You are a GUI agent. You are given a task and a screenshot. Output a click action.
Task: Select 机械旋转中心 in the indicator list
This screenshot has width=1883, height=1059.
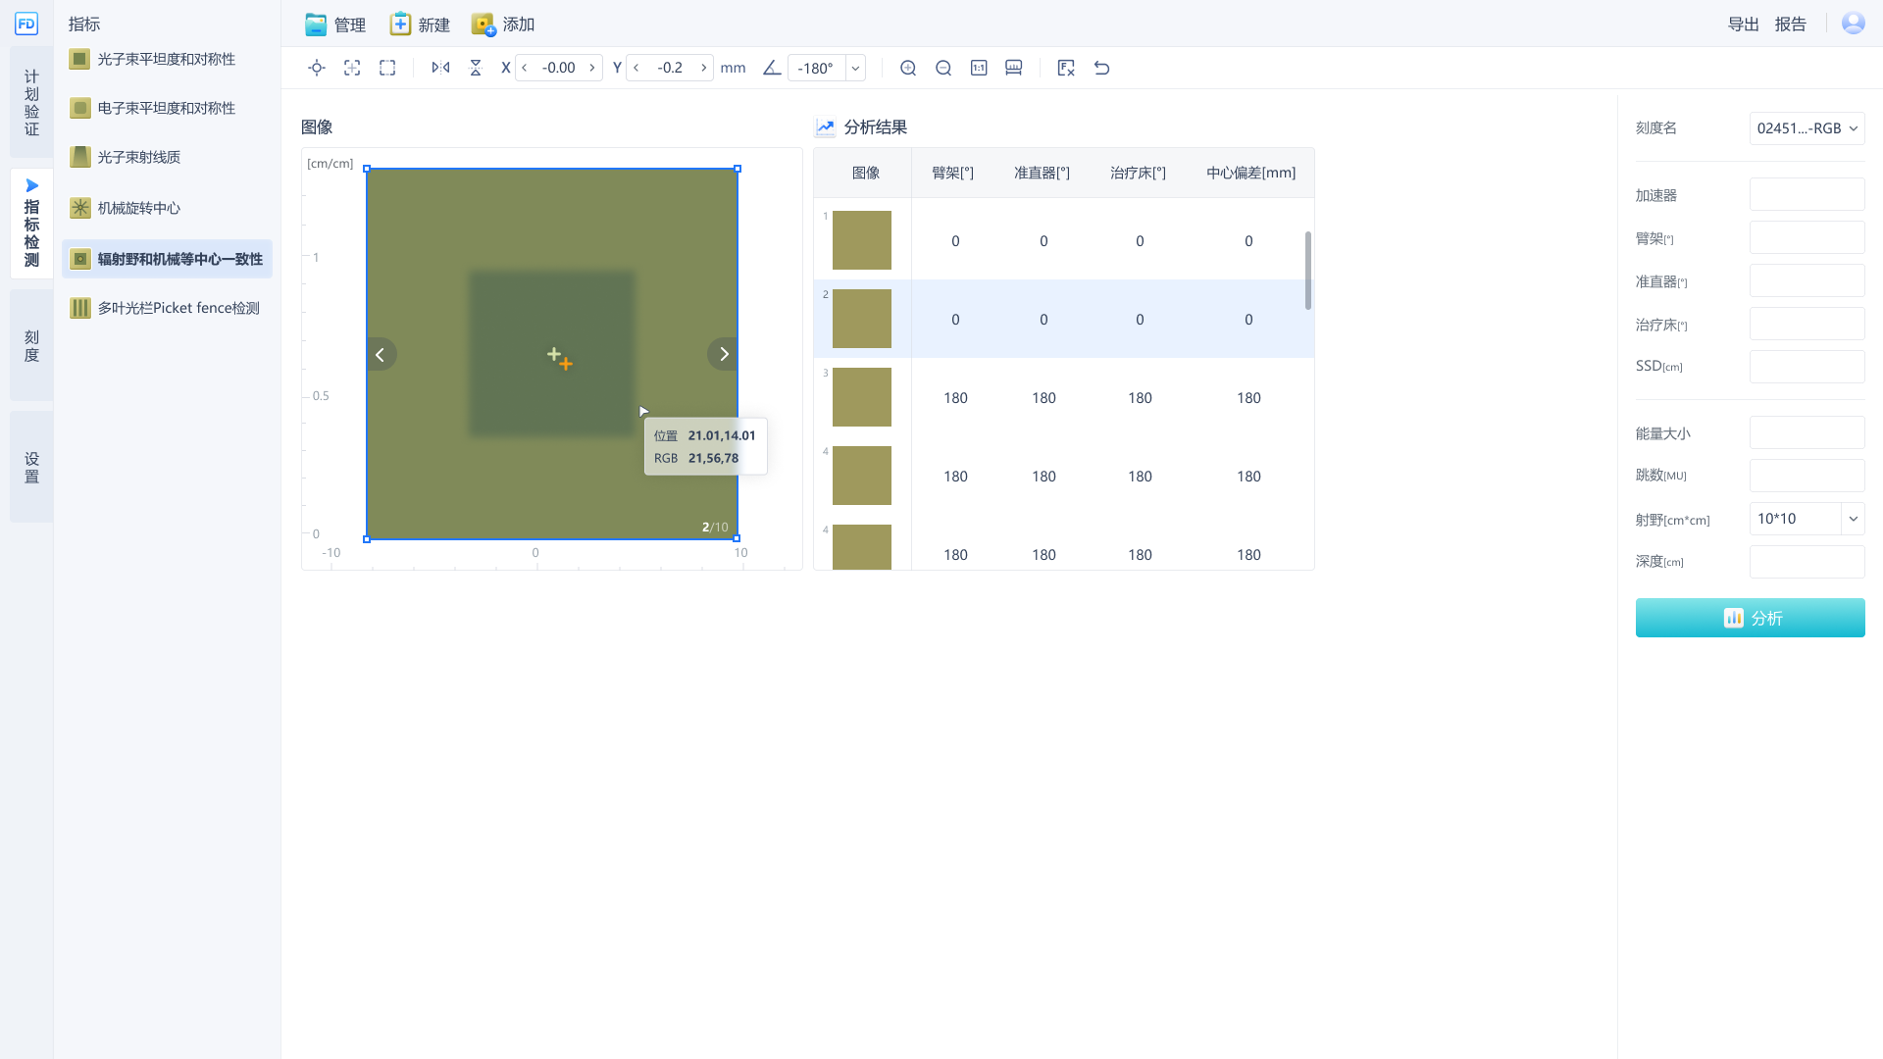coord(138,208)
